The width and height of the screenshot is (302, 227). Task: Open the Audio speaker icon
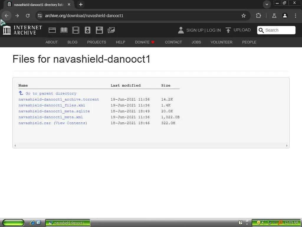coord(87,30)
